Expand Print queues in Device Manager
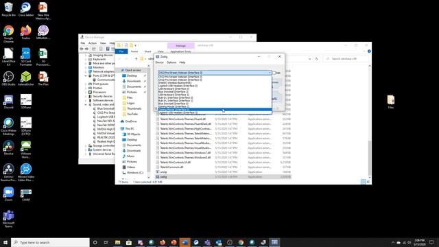This screenshot has height=247, width=439. (x=86, y=84)
